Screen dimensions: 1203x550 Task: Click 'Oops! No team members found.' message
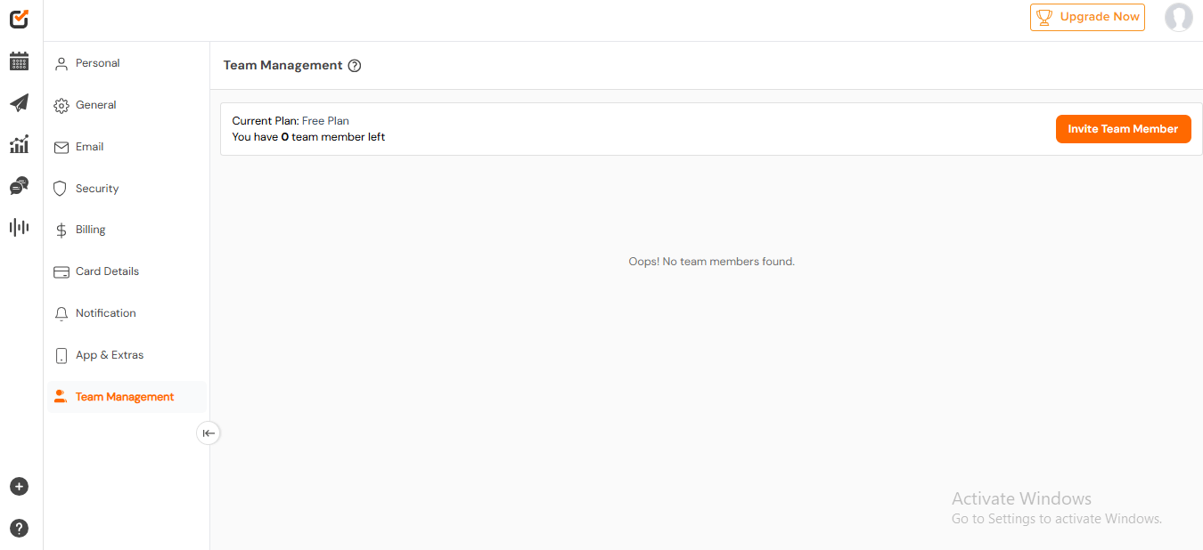point(711,262)
